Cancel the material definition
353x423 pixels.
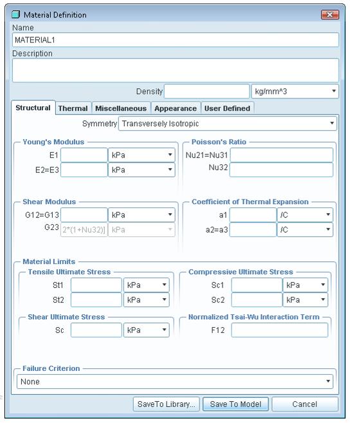click(x=305, y=404)
